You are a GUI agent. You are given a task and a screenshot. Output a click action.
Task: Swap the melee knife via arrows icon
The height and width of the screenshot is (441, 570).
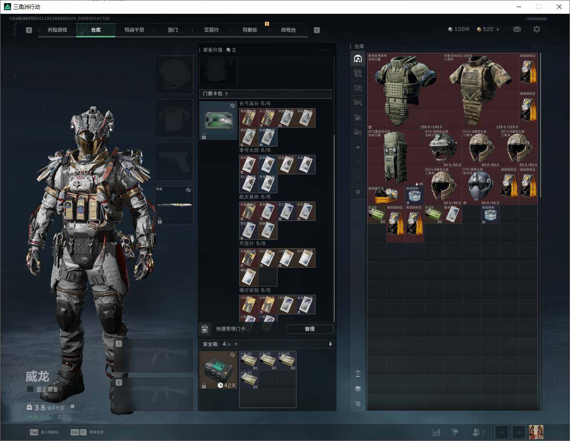click(x=188, y=190)
